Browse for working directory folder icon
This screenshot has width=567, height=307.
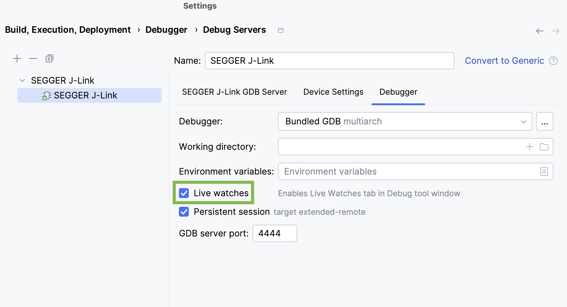[x=544, y=147]
